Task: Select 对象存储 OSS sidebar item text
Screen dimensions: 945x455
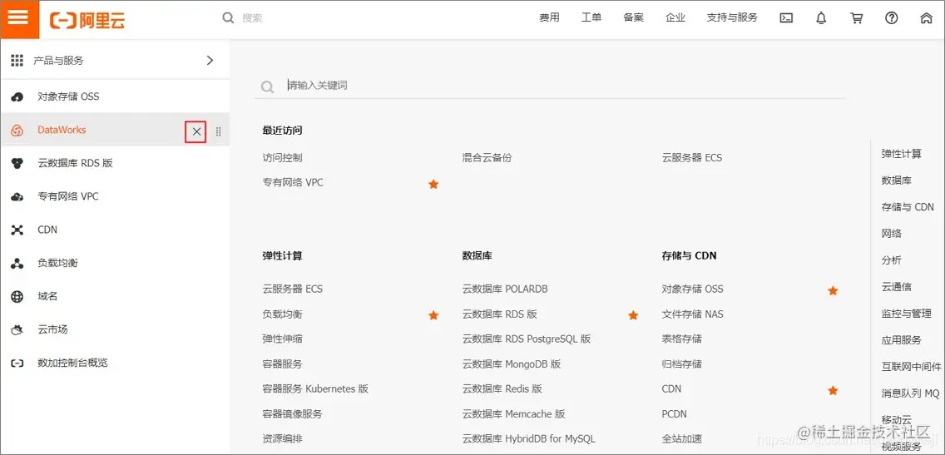Action: pyautogui.click(x=68, y=96)
